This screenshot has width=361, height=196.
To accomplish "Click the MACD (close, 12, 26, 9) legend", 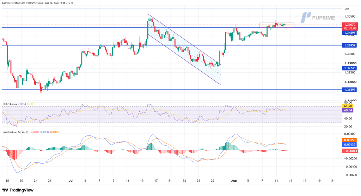I will pos(16,132).
